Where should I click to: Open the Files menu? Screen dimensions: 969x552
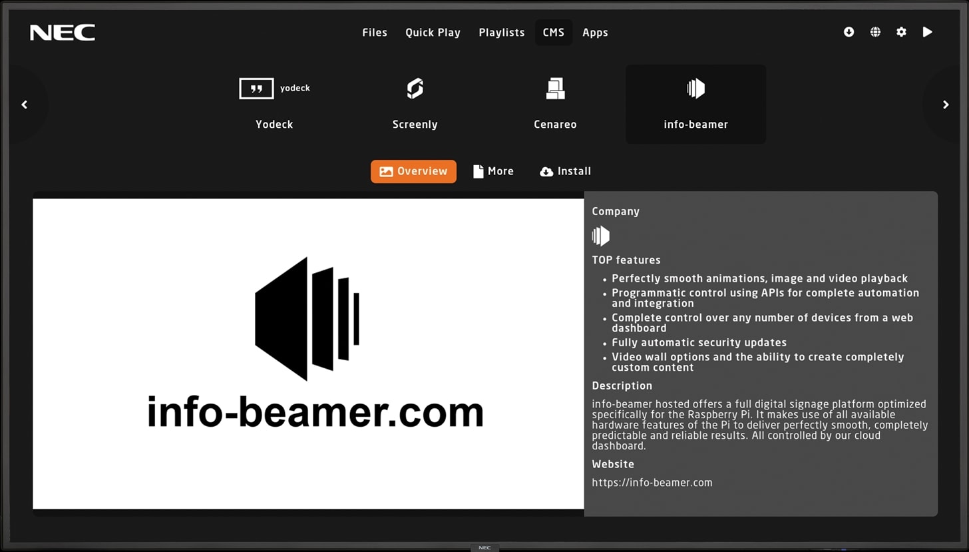pos(375,32)
